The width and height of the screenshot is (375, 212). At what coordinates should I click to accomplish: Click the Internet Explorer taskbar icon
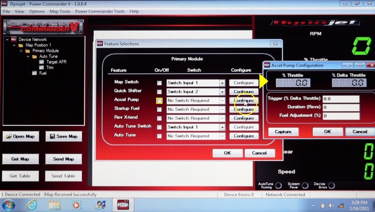(x=32, y=204)
